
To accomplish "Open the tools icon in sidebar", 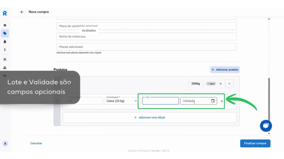I will (5, 60).
